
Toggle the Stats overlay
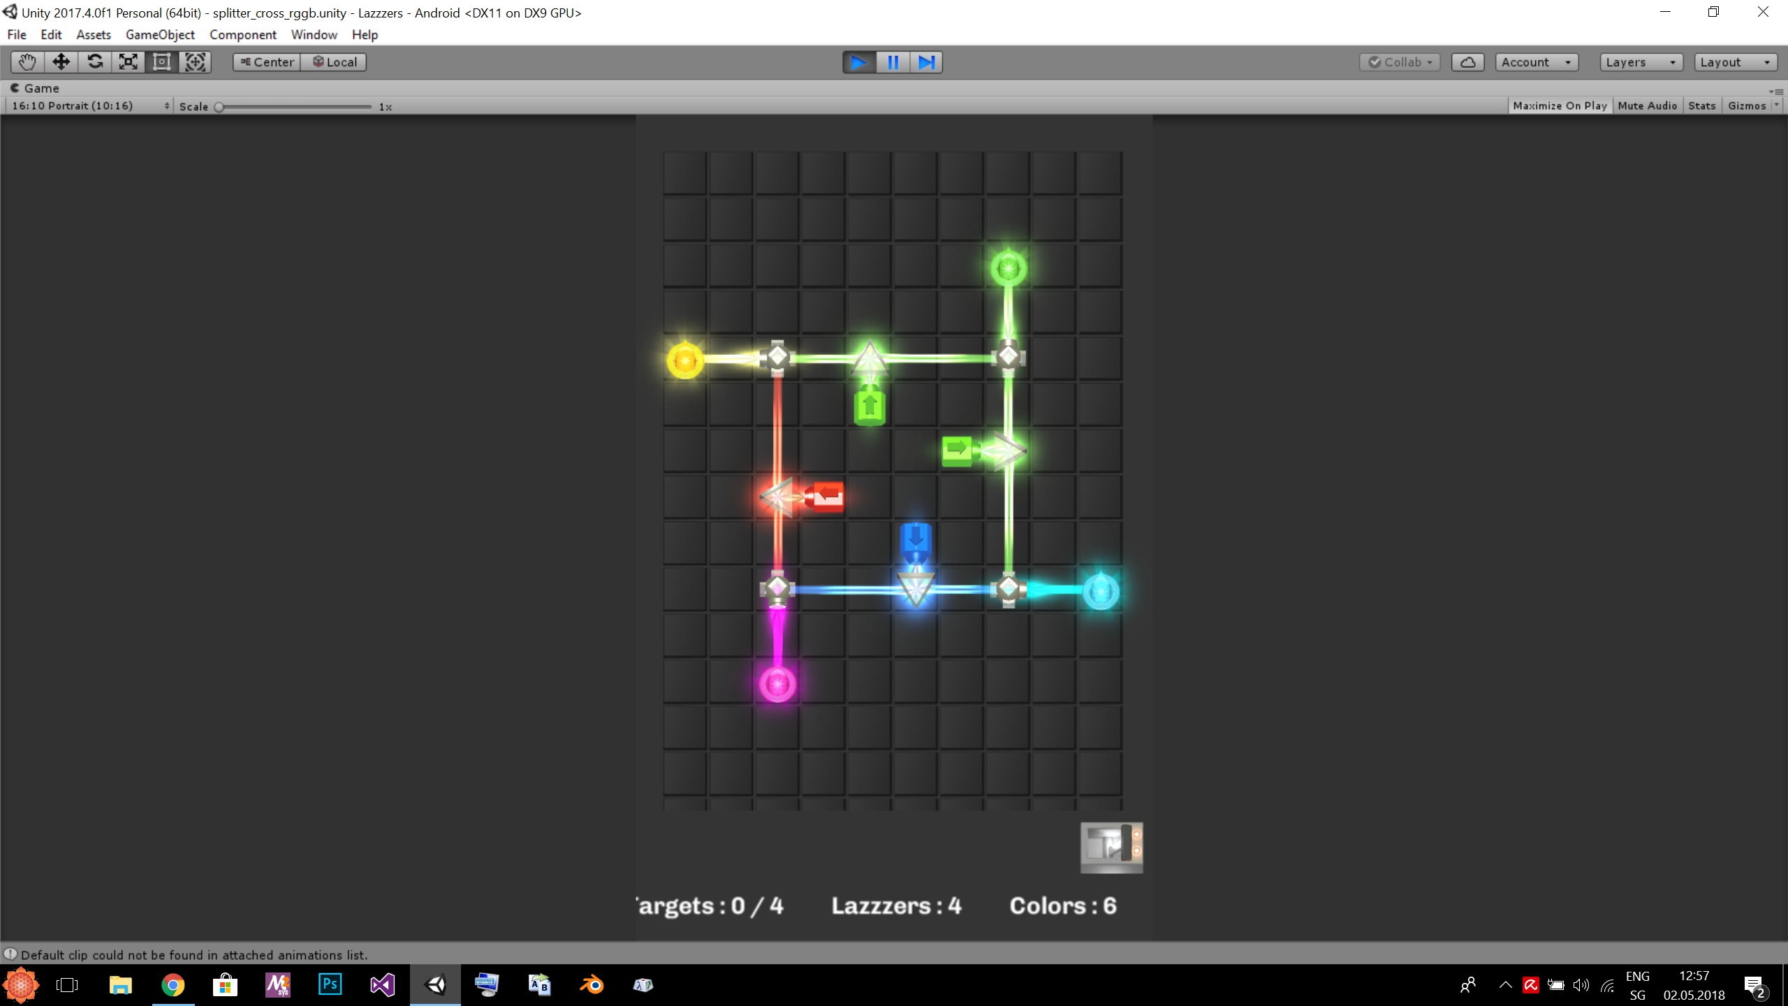(x=1701, y=105)
